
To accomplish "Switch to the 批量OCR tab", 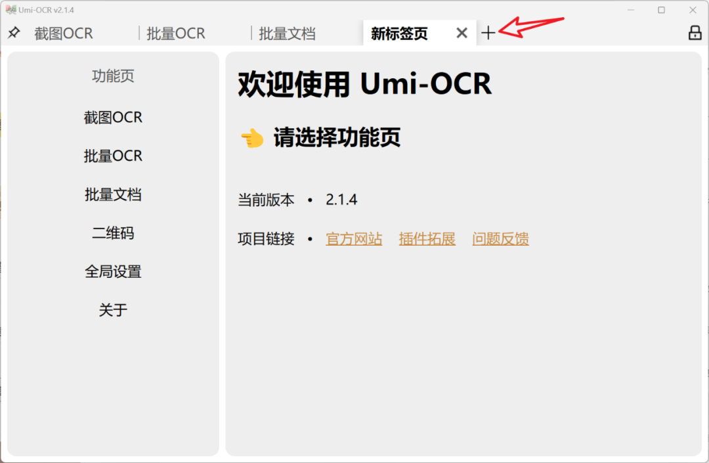I will pos(175,33).
